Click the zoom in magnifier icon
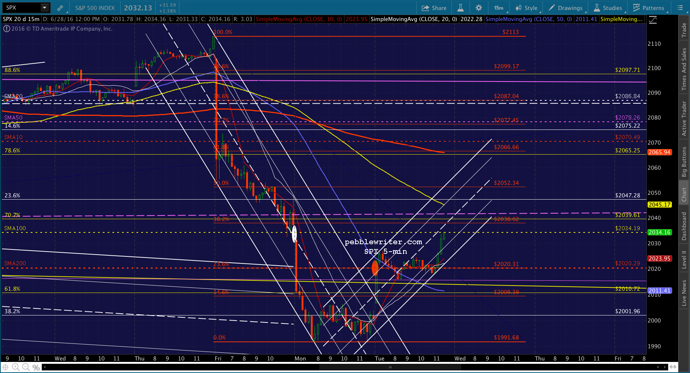This screenshot has height=373, width=690. (x=16, y=367)
